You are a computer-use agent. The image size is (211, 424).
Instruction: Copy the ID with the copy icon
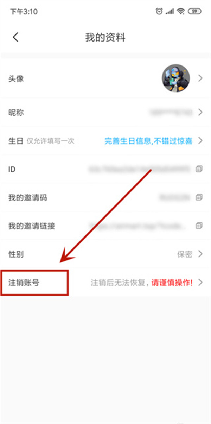pyautogui.click(x=199, y=169)
